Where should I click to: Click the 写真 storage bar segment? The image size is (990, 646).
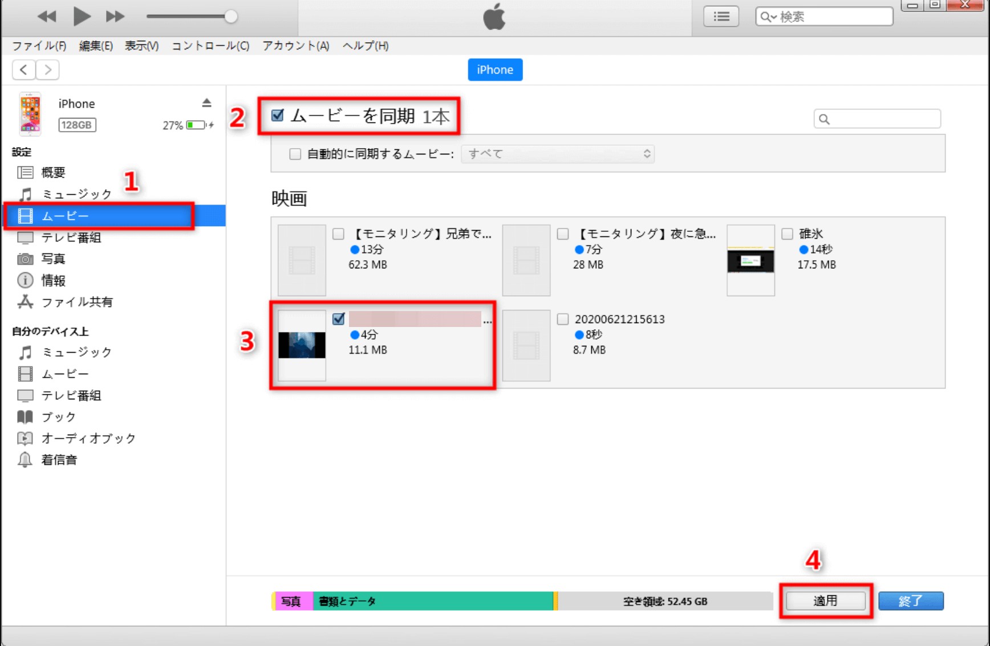293,601
